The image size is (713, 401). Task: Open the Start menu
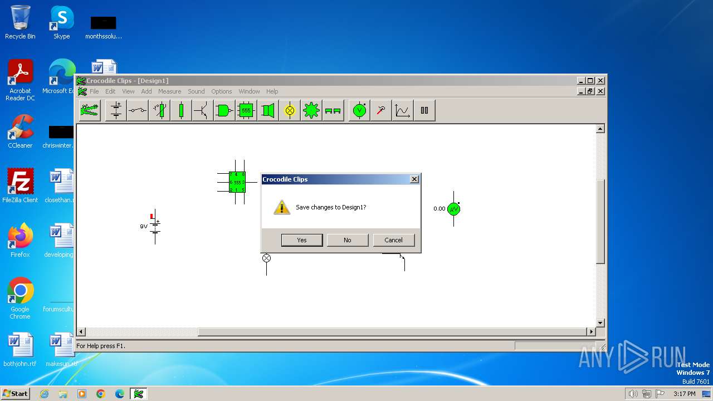pos(15,394)
